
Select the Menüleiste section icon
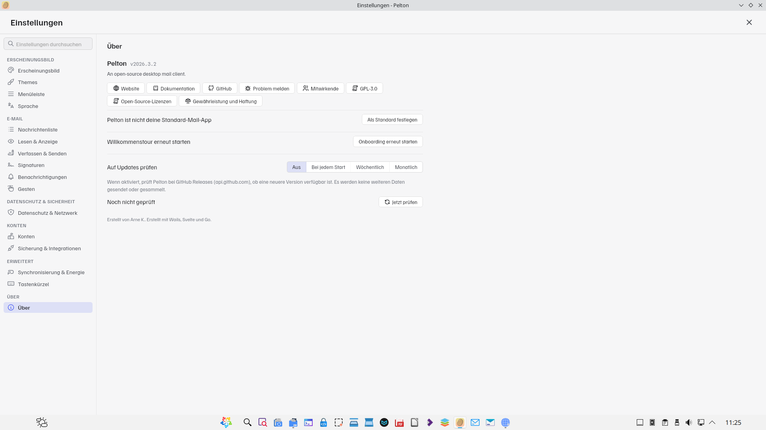click(11, 94)
